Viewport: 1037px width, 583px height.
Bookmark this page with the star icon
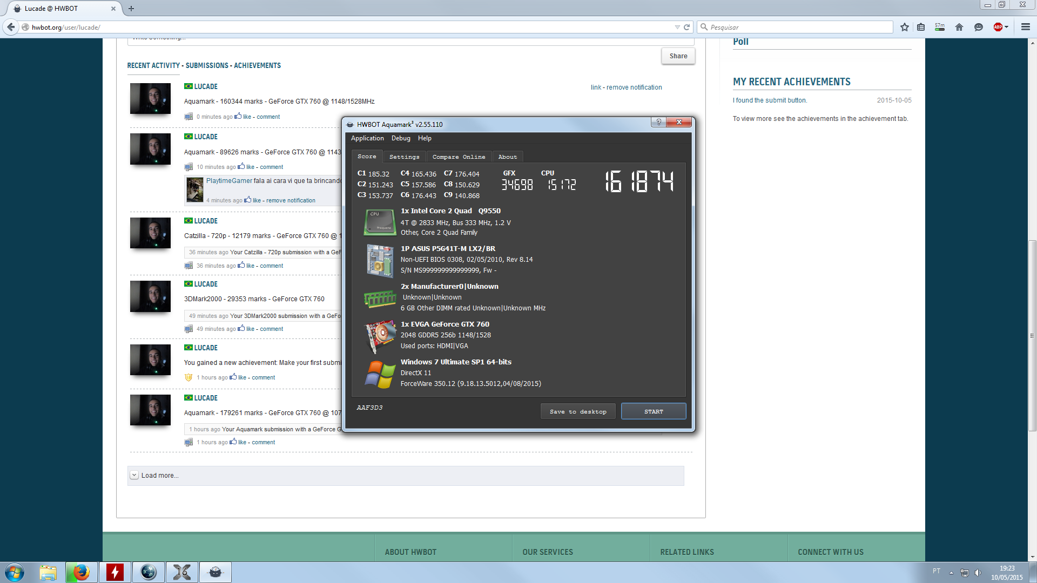(905, 27)
